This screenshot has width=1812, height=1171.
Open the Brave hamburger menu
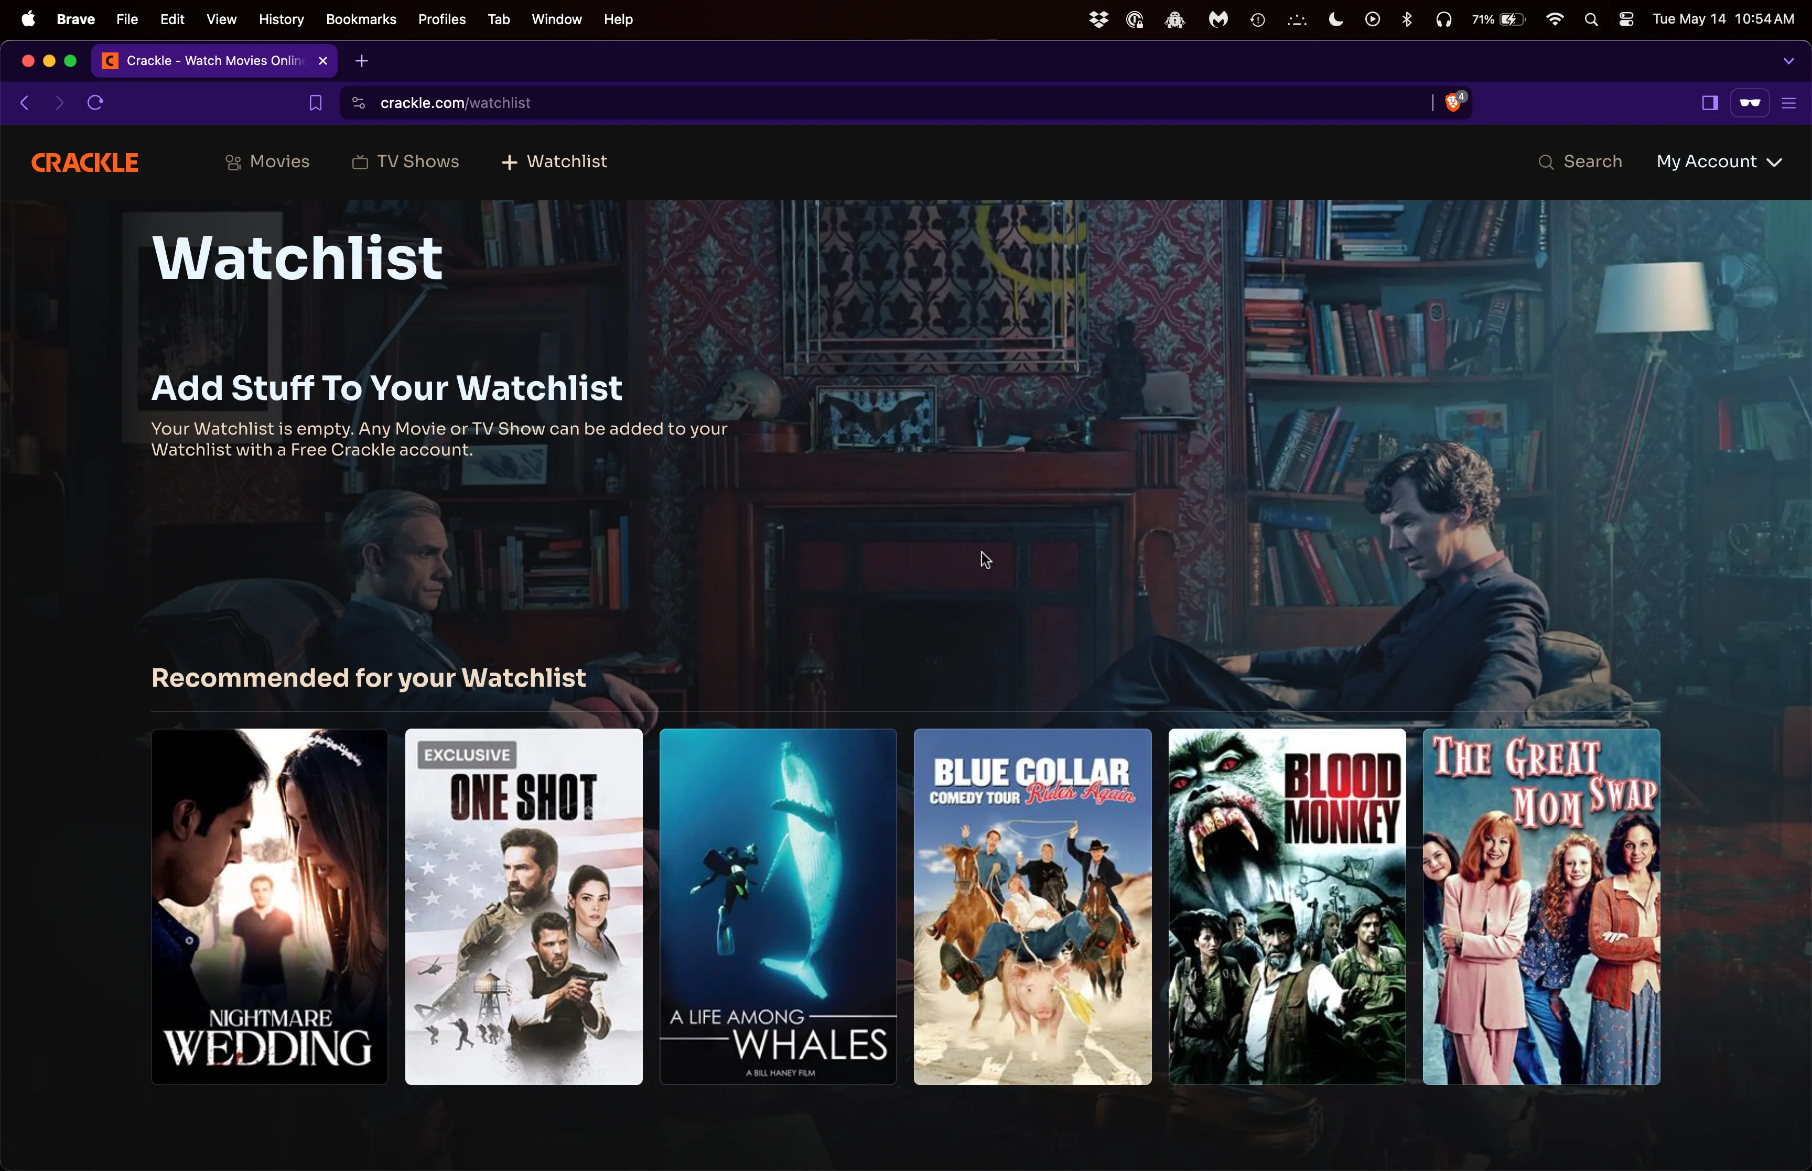(x=1789, y=103)
